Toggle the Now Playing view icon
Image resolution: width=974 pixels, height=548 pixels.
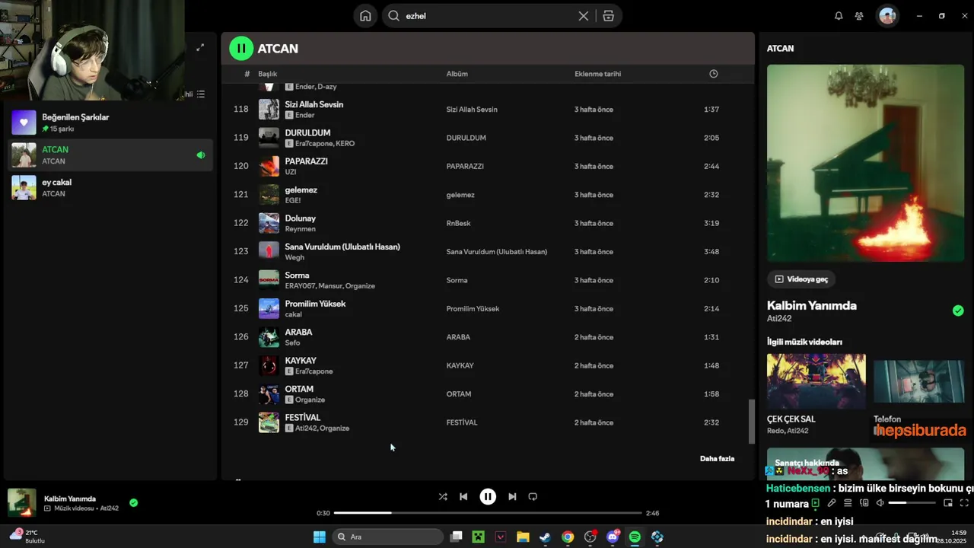point(816,503)
